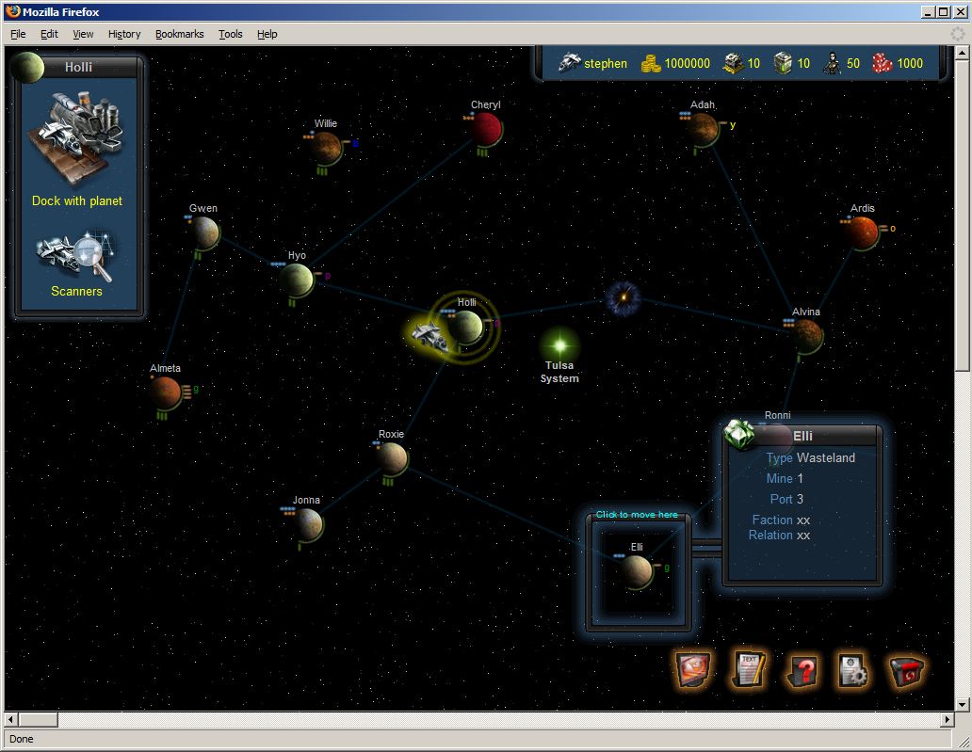Click the gold coins icon in status bar
972x752 pixels.
point(650,63)
